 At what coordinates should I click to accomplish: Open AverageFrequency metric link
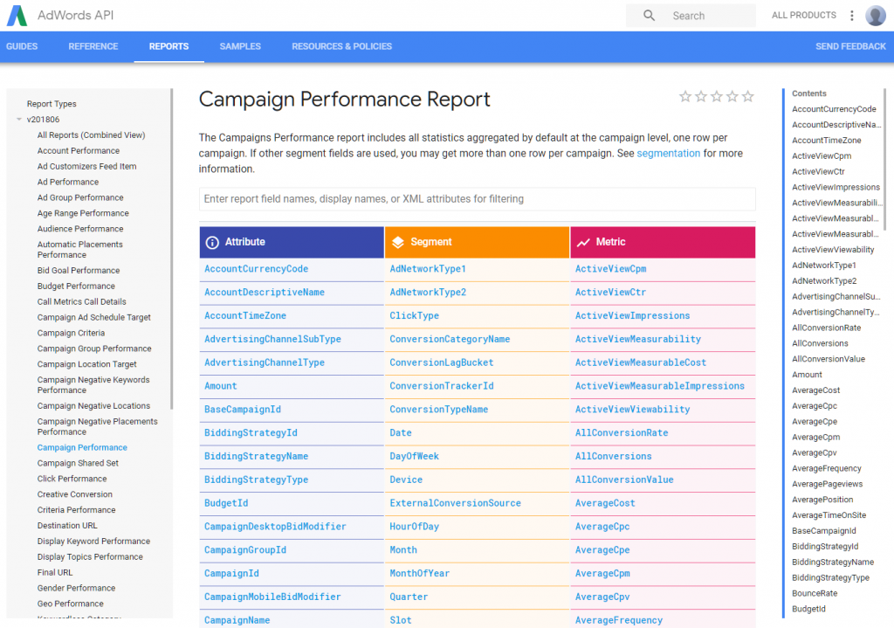(x=619, y=620)
